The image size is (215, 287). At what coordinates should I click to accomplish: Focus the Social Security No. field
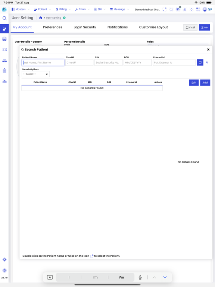click(x=108, y=62)
